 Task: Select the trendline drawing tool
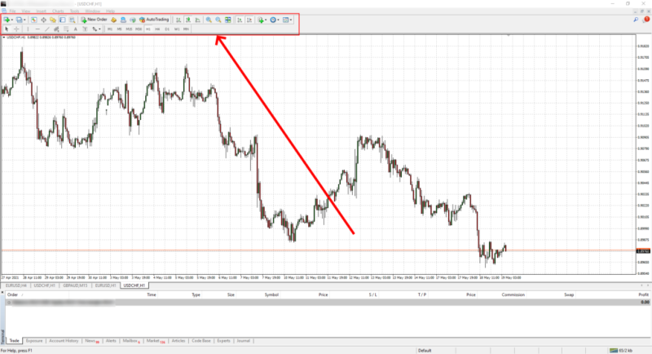pos(47,29)
